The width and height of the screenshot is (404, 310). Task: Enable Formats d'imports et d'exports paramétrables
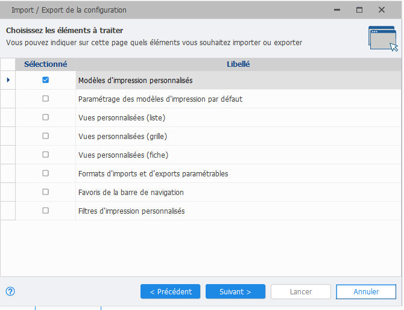point(46,173)
